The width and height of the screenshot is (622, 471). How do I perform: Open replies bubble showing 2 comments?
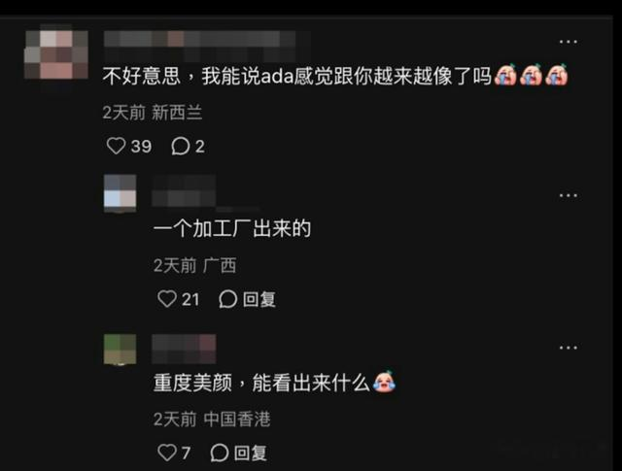tap(180, 147)
